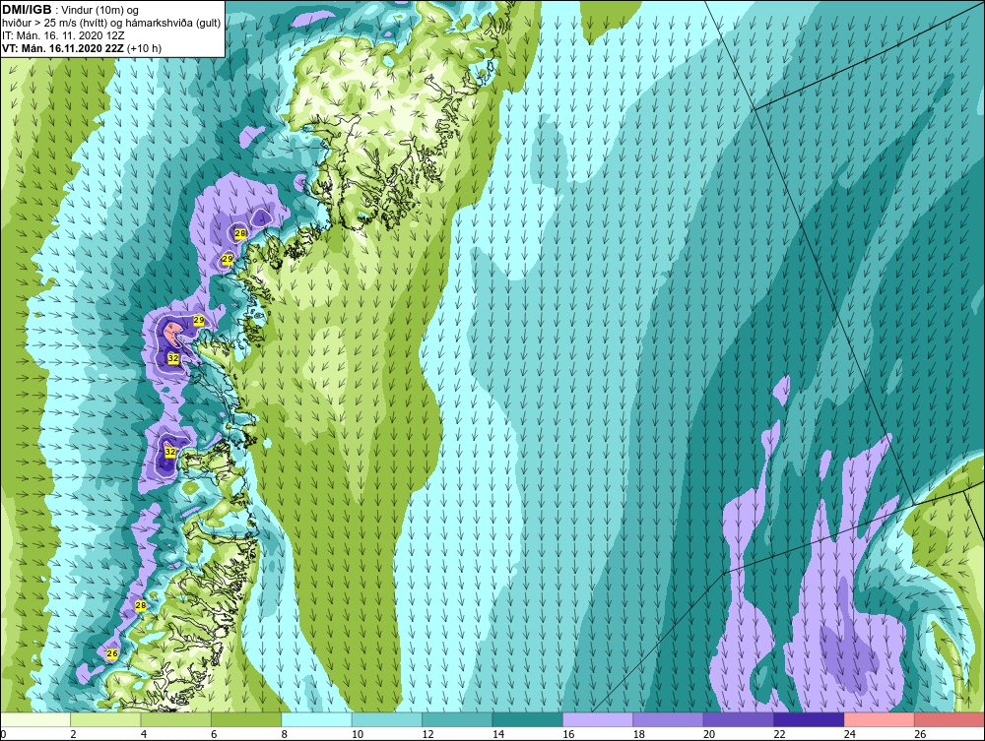Click the legend number 26 on the scale

(920, 734)
